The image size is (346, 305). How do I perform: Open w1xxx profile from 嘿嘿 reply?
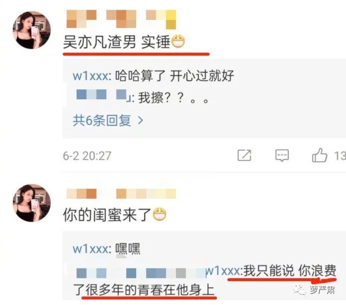90,249
